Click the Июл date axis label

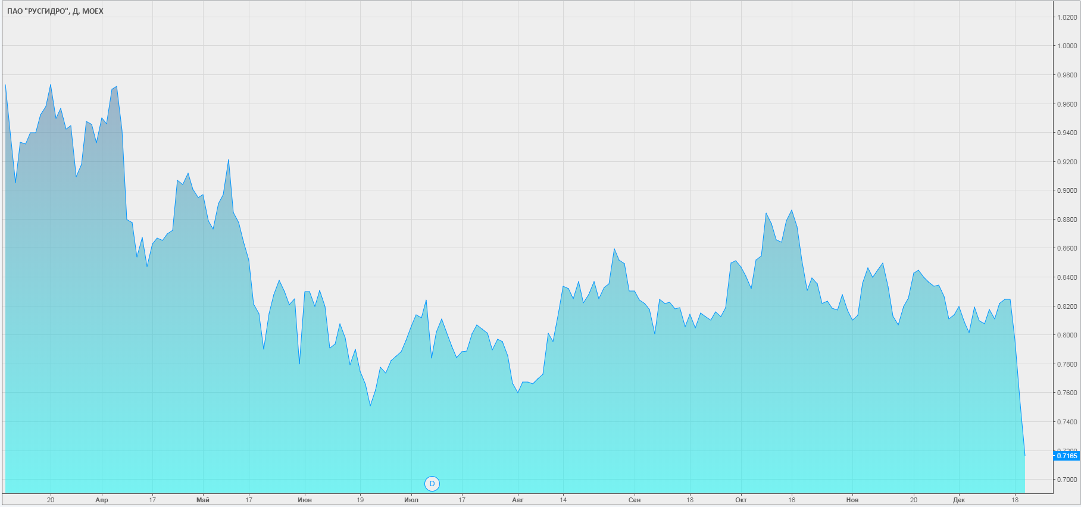(x=411, y=500)
